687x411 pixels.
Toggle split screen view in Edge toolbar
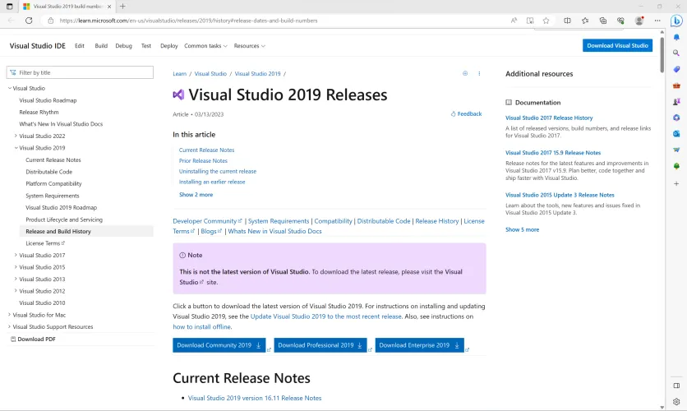pyautogui.click(x=567, y=21)
